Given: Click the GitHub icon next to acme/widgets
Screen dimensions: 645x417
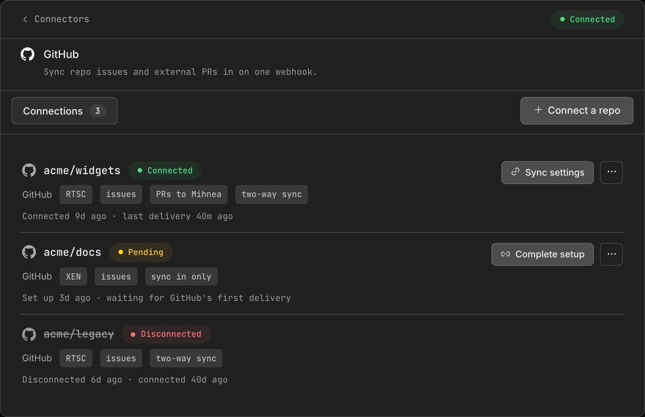Looking at the screenshot, I should (29, 170).
